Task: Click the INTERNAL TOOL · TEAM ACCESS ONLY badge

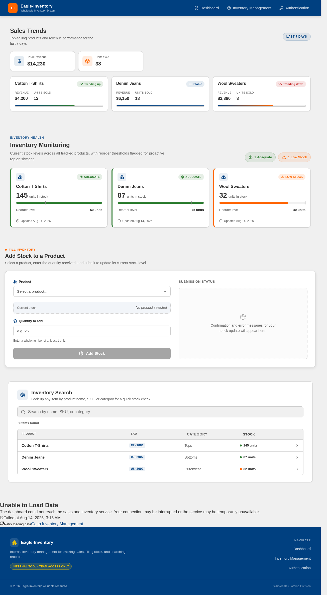Action: pyautogui.click(x=41, y=566)
